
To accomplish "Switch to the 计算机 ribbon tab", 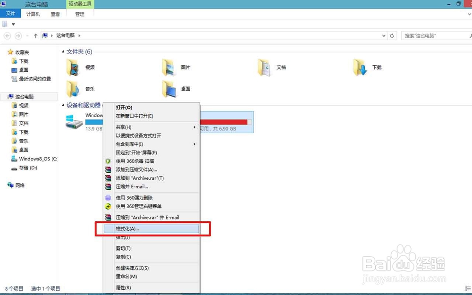I will (x=33, y=14).
